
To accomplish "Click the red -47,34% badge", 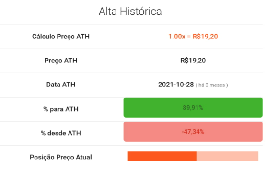I will 193,132.
